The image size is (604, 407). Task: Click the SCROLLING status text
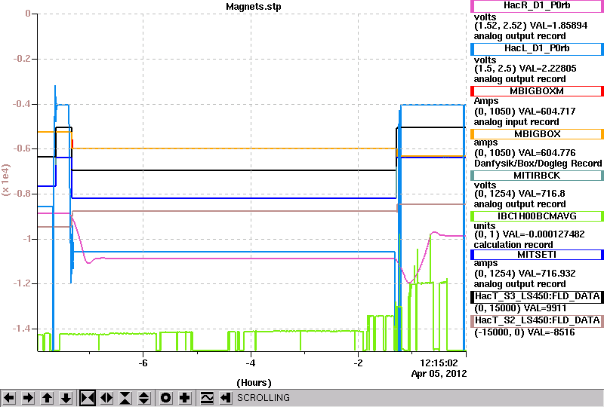coord(263,398)
